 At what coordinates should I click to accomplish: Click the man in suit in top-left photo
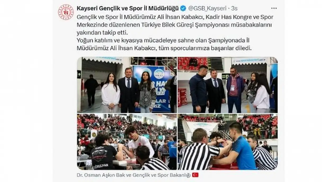click(x=129, y=90)
